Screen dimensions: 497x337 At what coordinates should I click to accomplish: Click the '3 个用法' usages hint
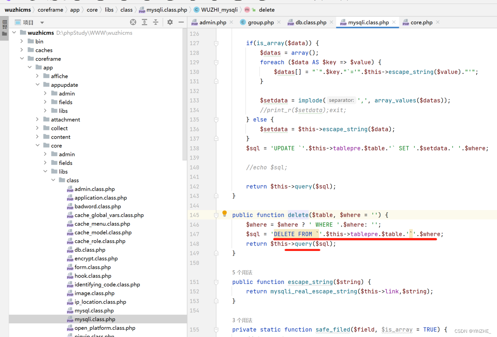[x=242, y=320]
